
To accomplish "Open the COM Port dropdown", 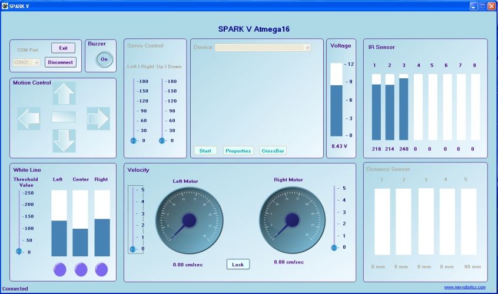I will (x=26, y=62).
